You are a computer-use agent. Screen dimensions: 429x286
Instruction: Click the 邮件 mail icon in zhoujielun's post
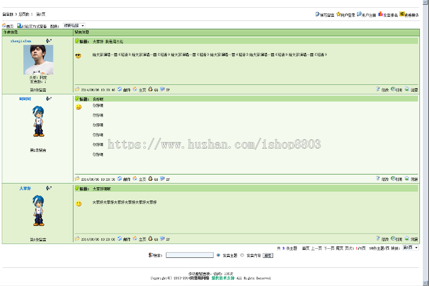[x=120, y=89]
